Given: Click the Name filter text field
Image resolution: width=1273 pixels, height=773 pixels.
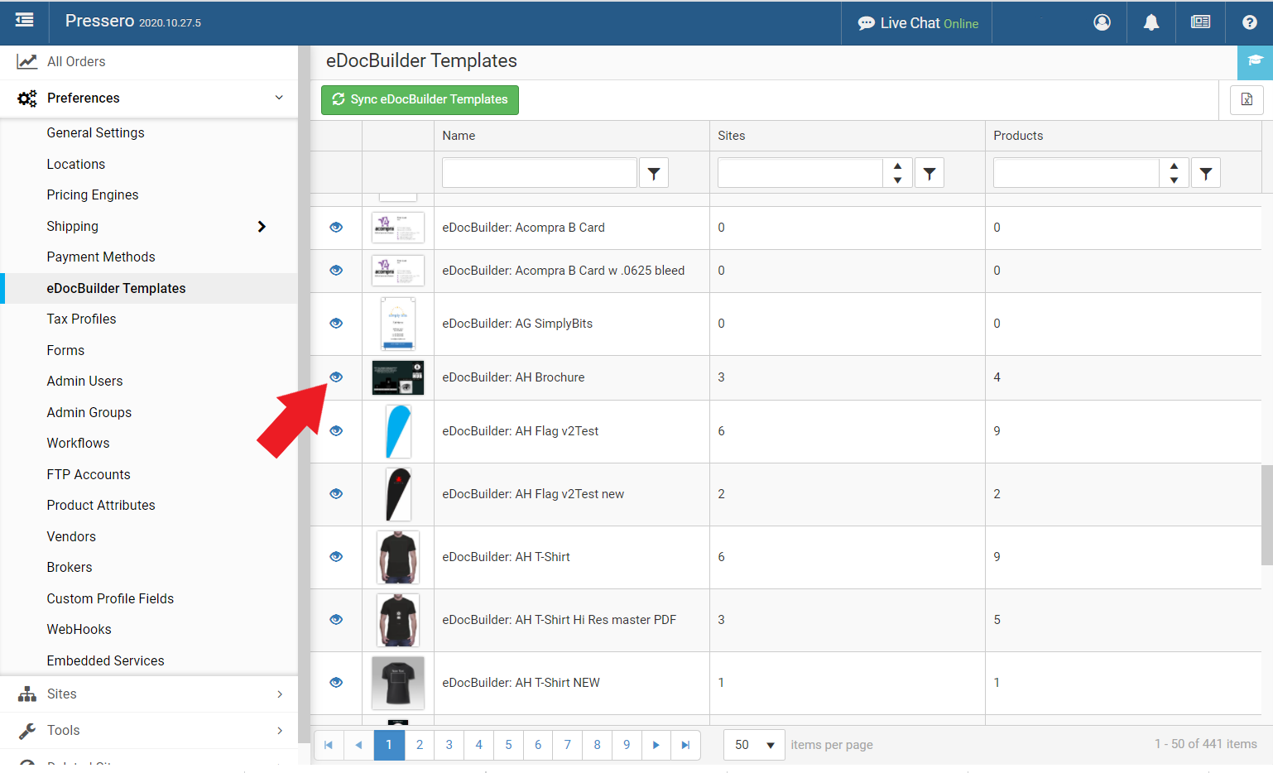Looking at the screenshot, I should click(540, 173).
